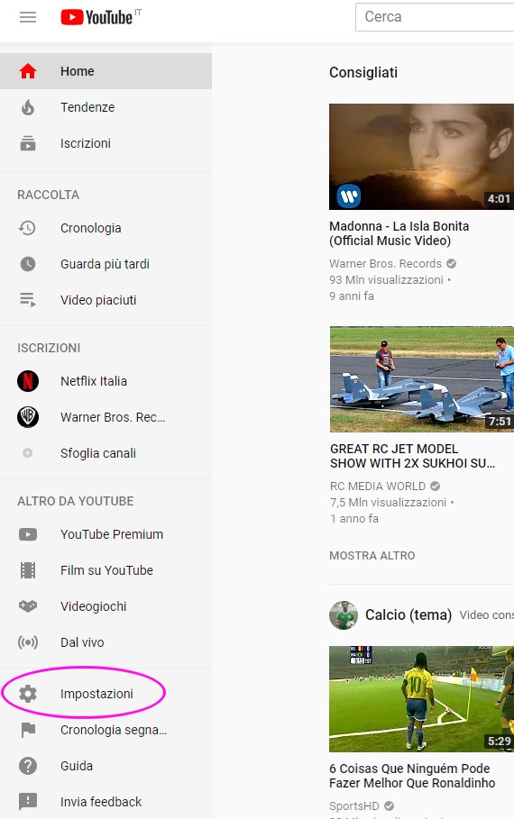
Task: Open Warner Bros. Records channel under video
Action: coord(385,263)
